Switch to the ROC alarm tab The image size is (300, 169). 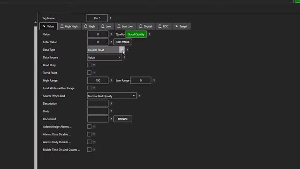(x=164, y=26)
